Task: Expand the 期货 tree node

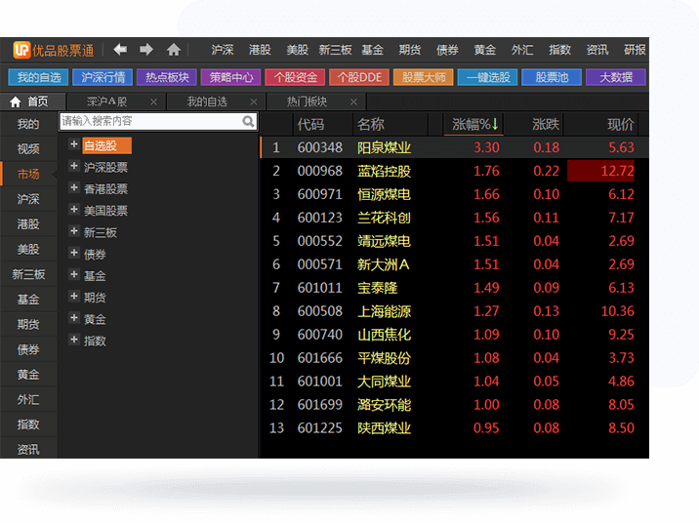Action: tap(74, 297)
